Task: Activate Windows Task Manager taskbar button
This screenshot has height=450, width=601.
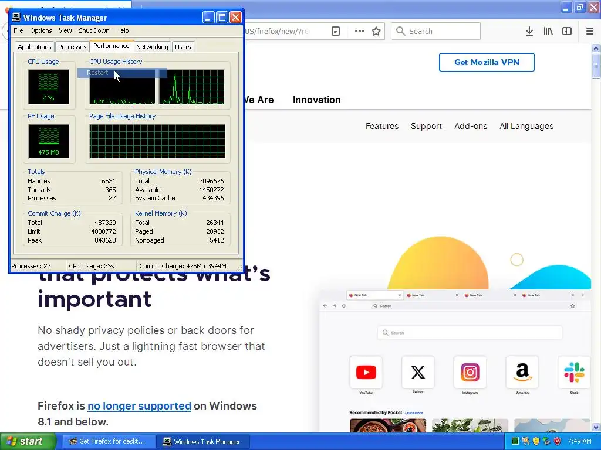Action: tap(204, 442)
